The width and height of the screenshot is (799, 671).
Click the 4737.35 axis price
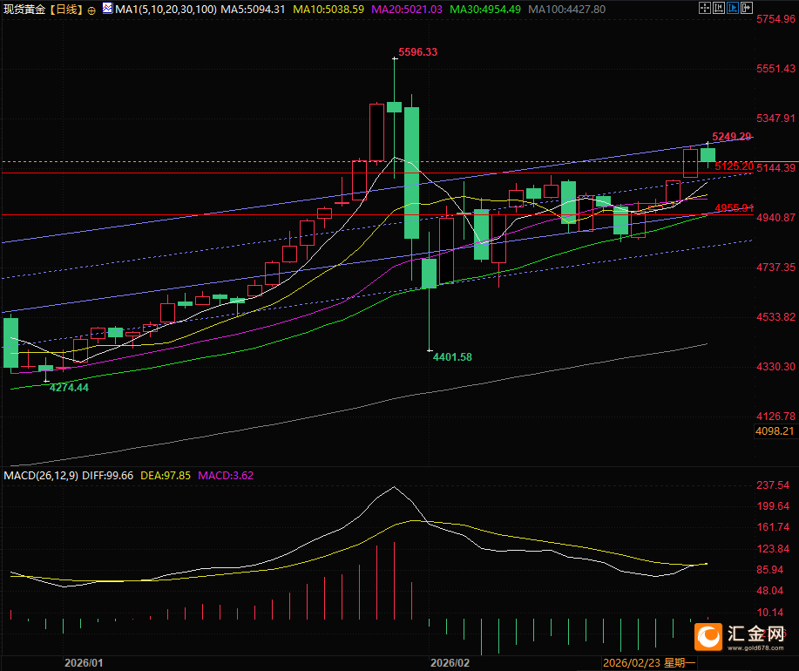click(776, 267)
